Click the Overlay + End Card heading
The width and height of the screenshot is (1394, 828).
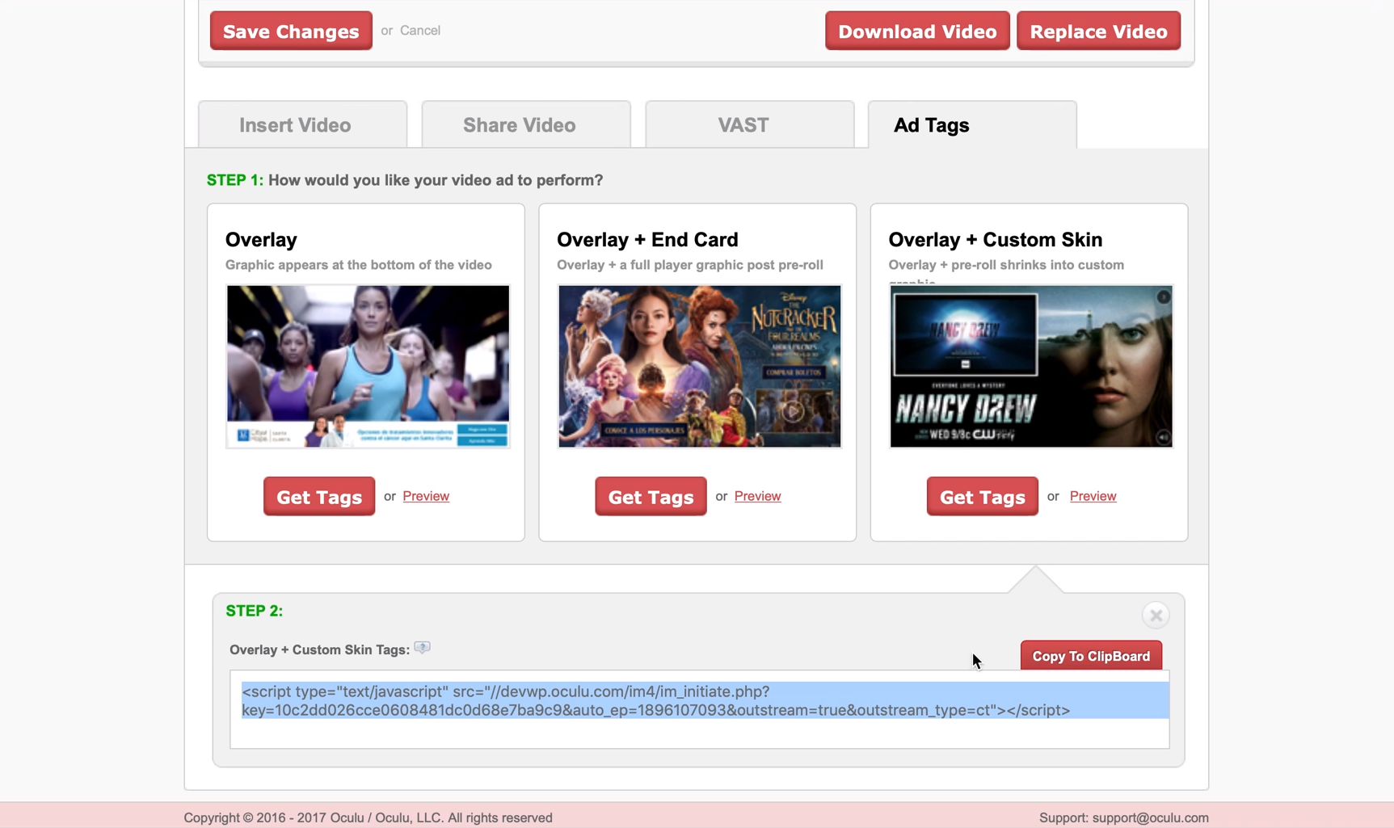pos(647,240)
